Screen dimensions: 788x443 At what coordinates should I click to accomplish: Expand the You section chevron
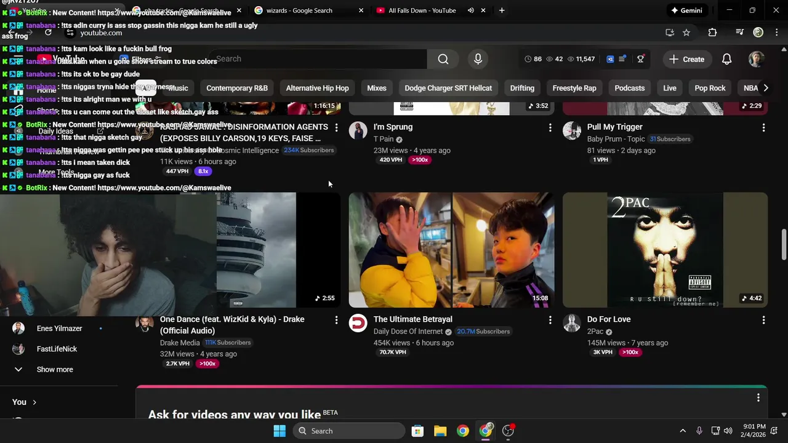[x=34, y=402]
